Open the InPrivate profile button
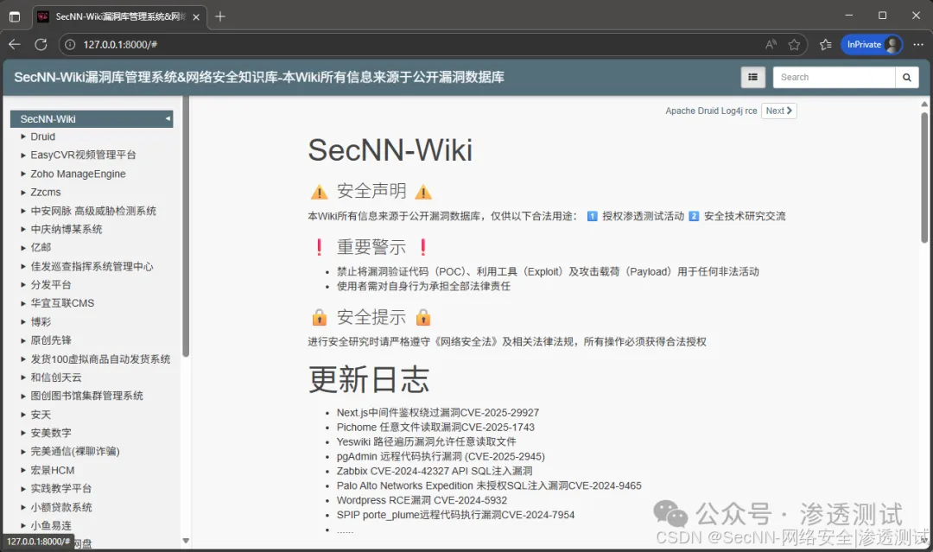The width and height of the screenshot is (933, 552). (872, 45)
